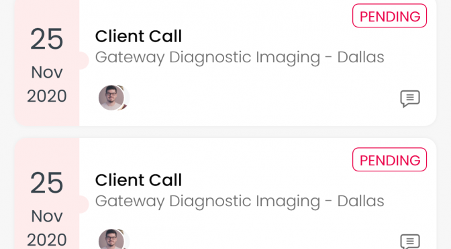This screenshot has width=451, height=249.
Task: Click the day number 25 on lower card
Action: coord(46,183)
